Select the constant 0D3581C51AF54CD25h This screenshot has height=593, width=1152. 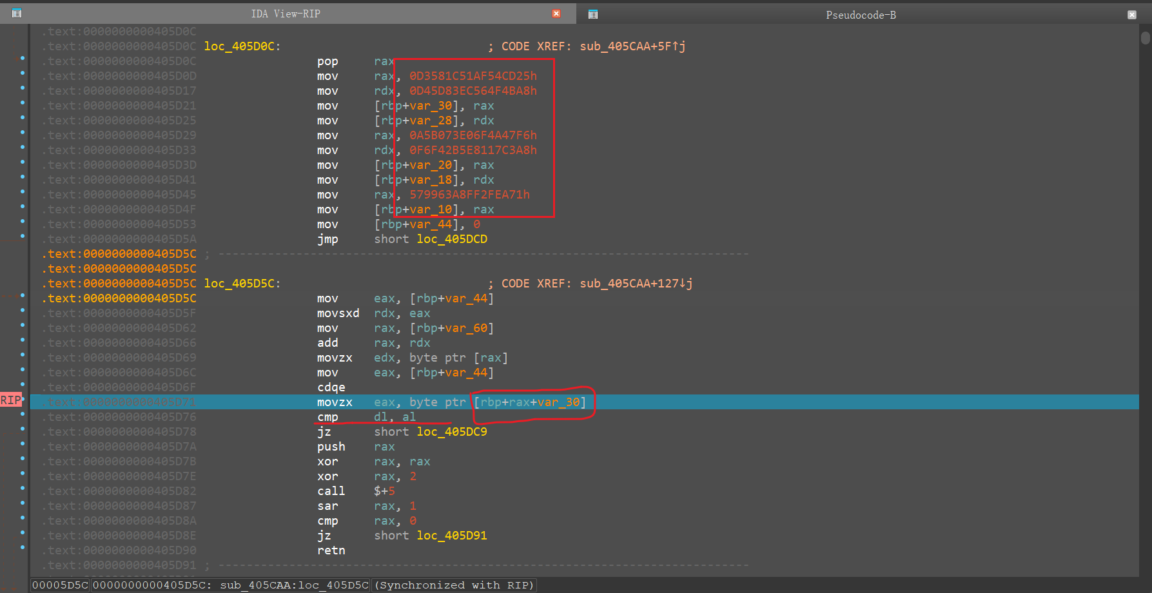point(473,76)
